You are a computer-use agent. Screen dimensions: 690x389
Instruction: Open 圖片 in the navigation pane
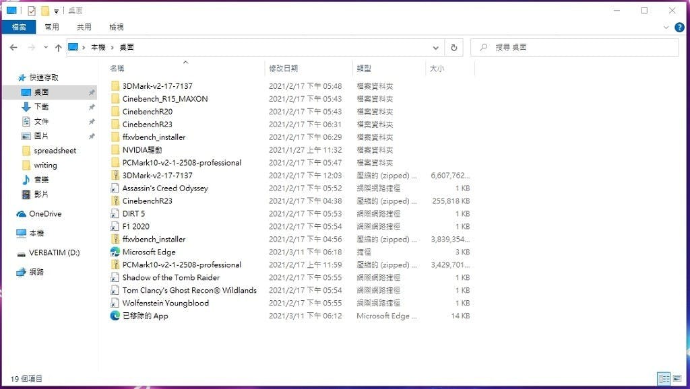(x=41, y=136)
